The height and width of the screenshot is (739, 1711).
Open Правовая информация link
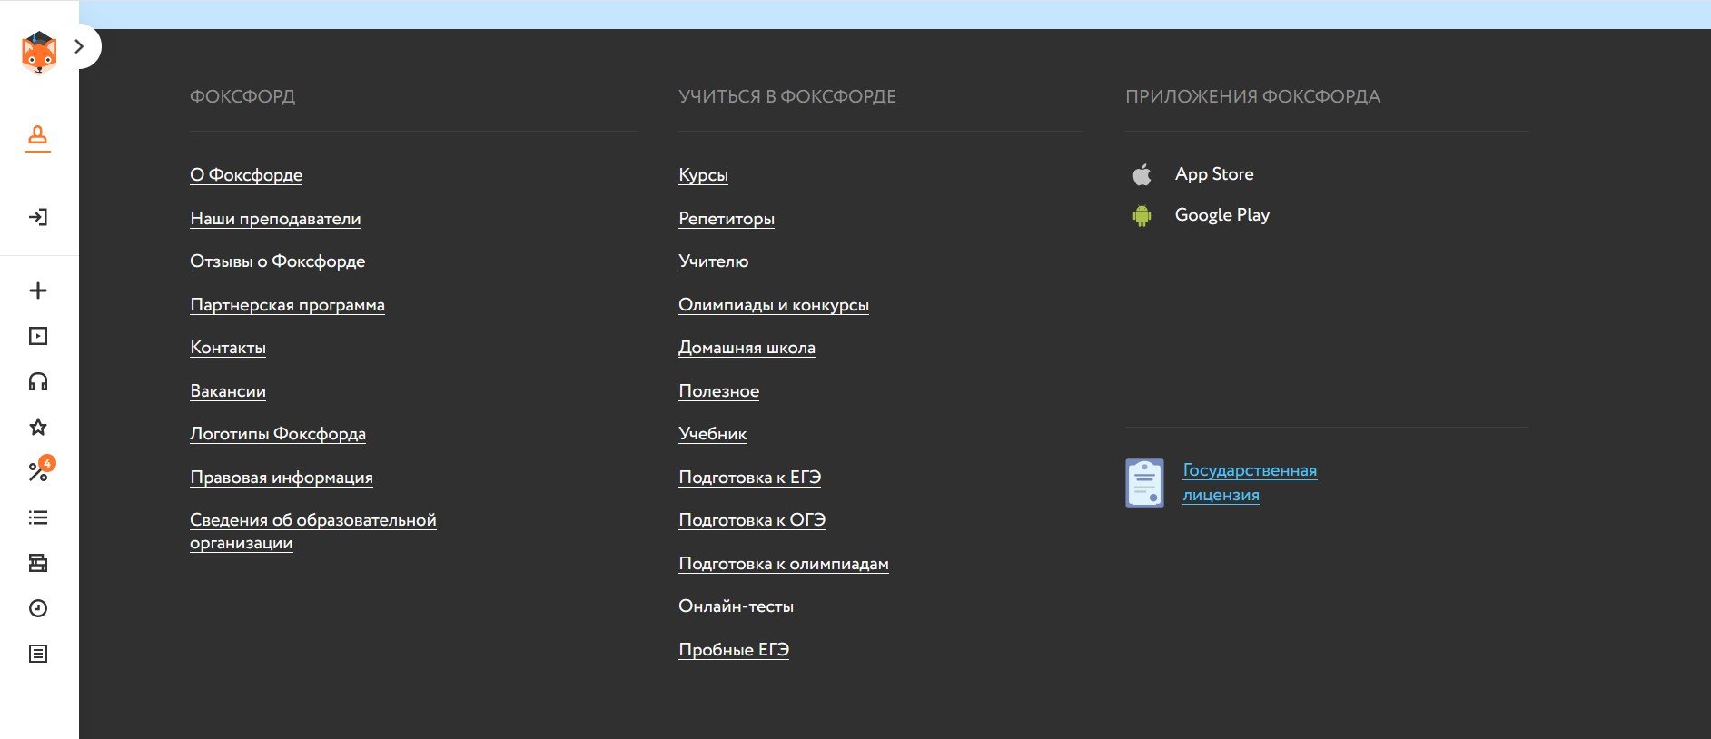click(x=282, y=478)
